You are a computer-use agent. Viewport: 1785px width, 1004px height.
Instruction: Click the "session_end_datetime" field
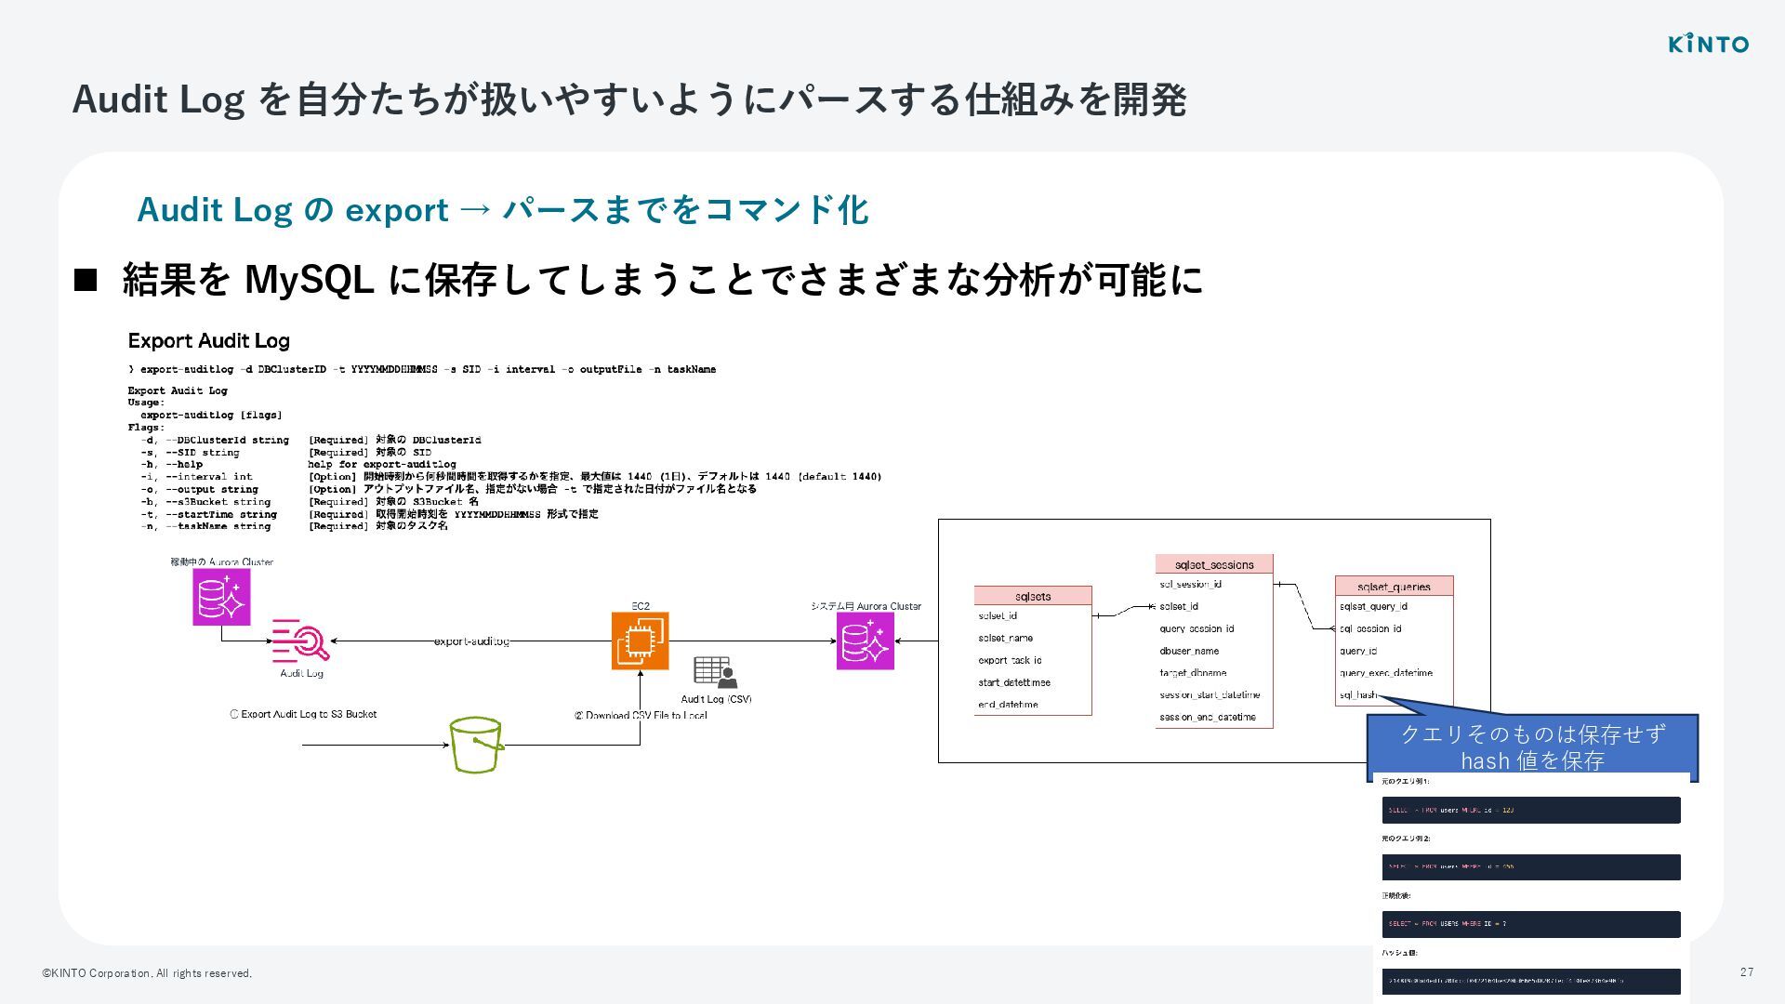pos(1208,717)
